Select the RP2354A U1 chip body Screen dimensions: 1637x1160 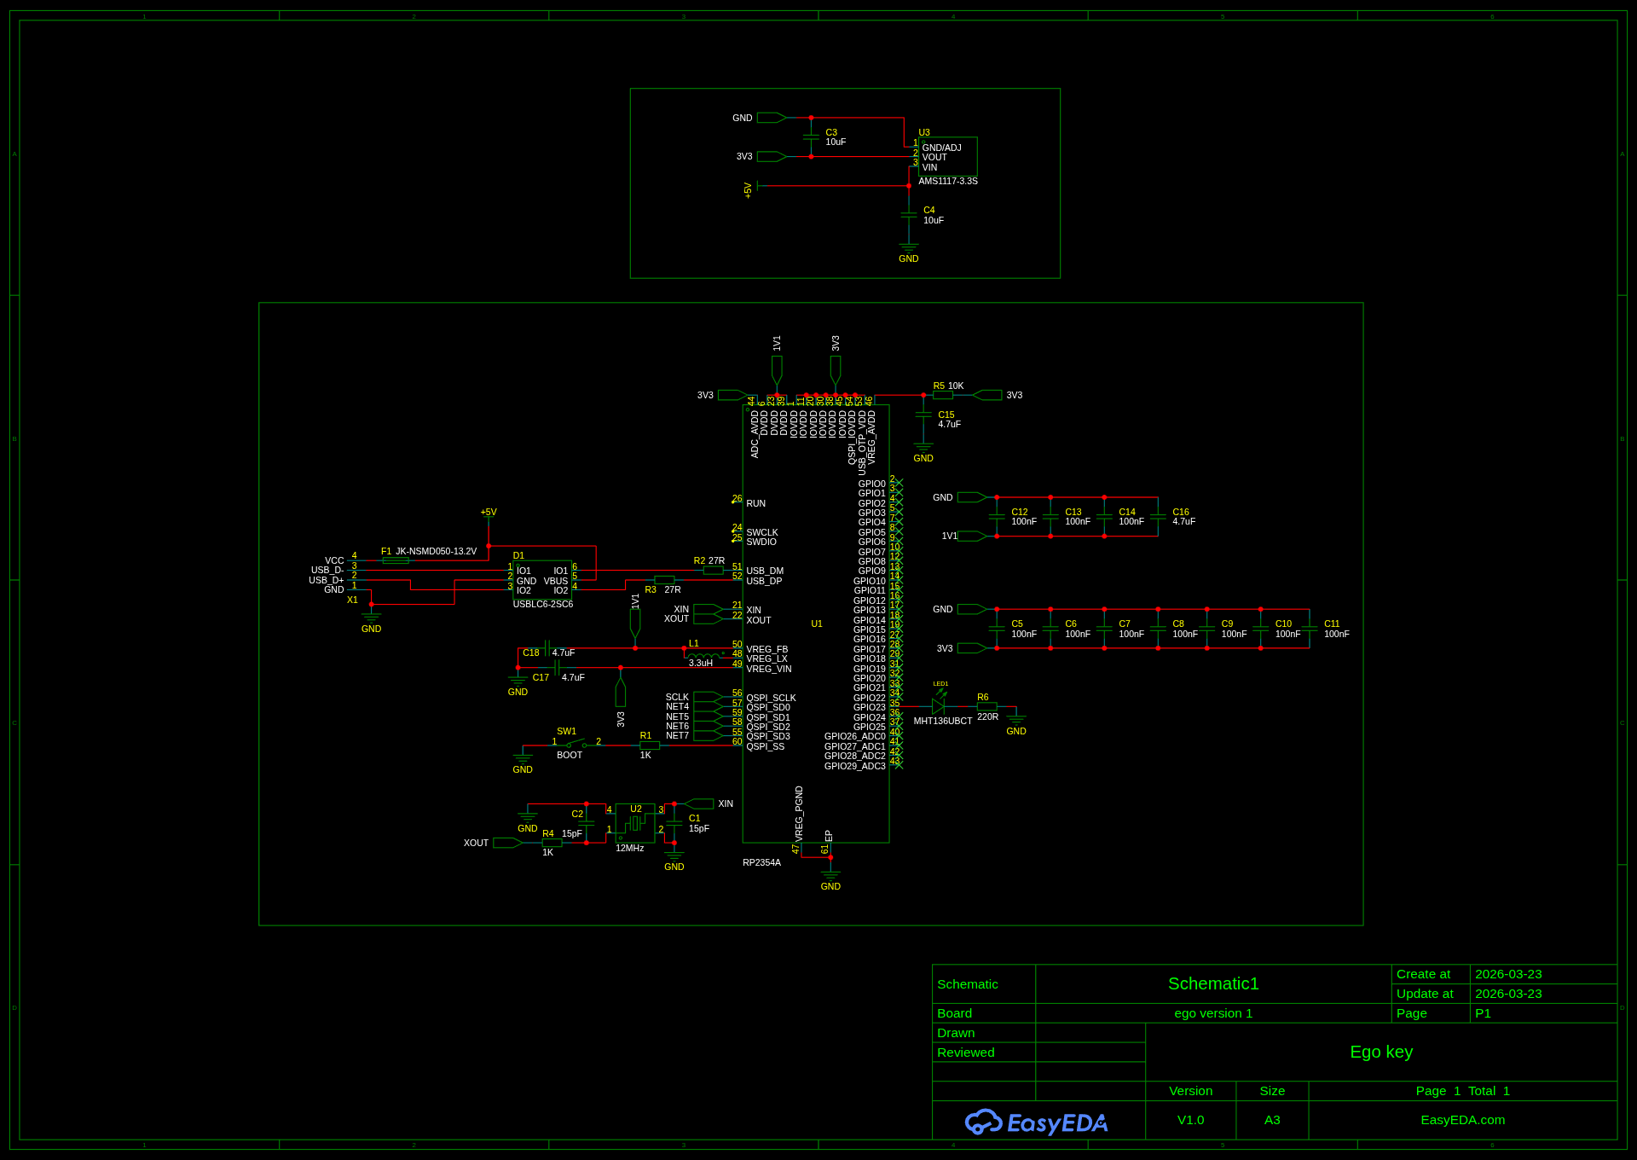816,623
